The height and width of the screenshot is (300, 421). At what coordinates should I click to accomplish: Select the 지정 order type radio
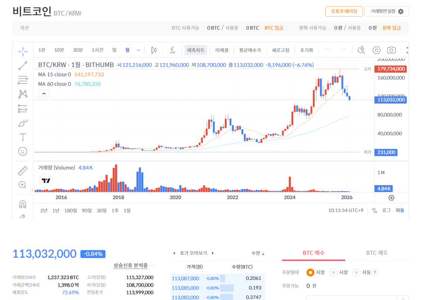tap(310, 273)
